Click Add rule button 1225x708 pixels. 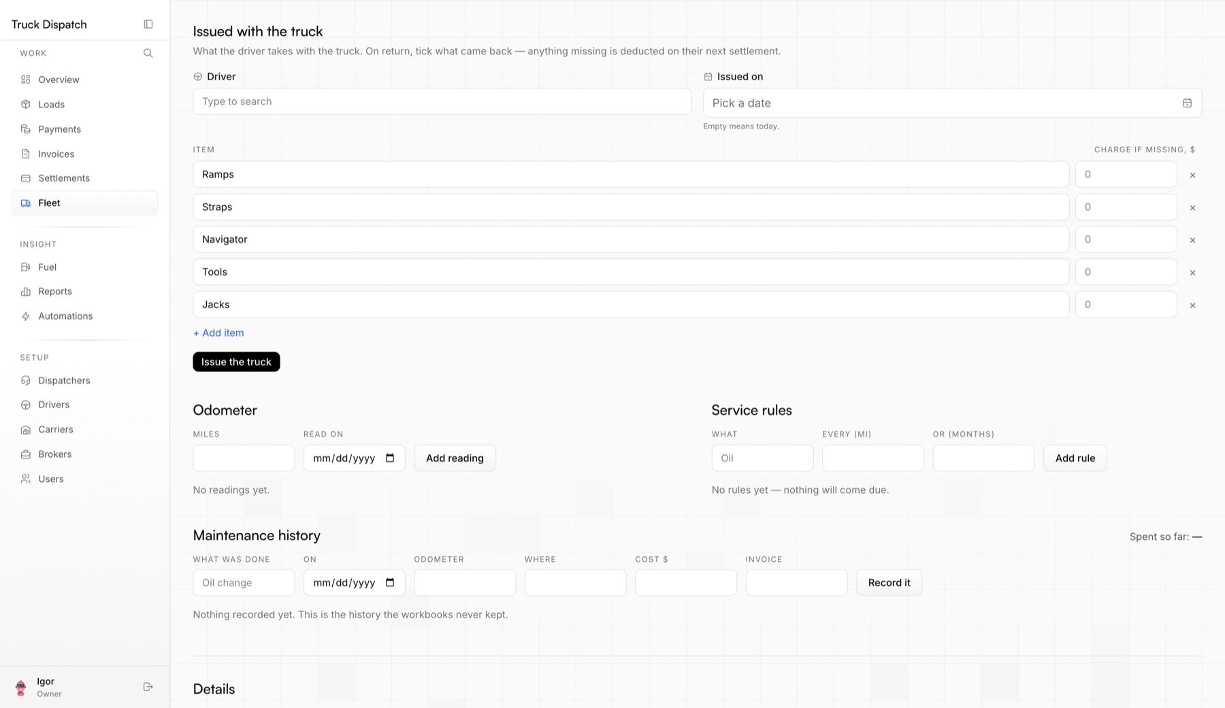1075,458
